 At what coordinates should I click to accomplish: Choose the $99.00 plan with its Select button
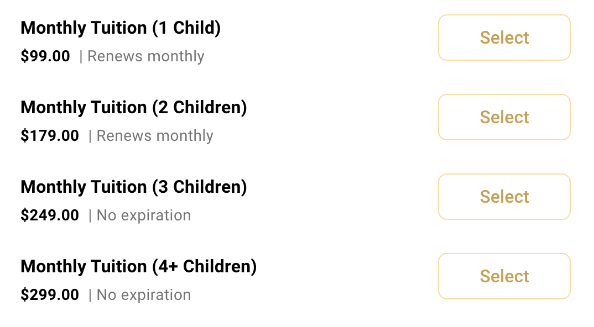coord(504,38)
